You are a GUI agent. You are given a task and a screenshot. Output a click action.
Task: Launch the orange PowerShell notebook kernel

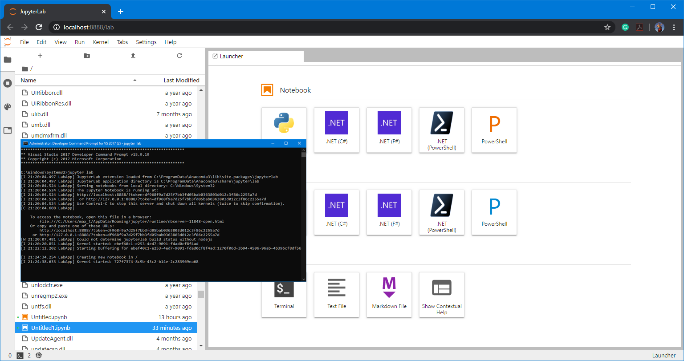pyautogui.click(x=494, y=130)
